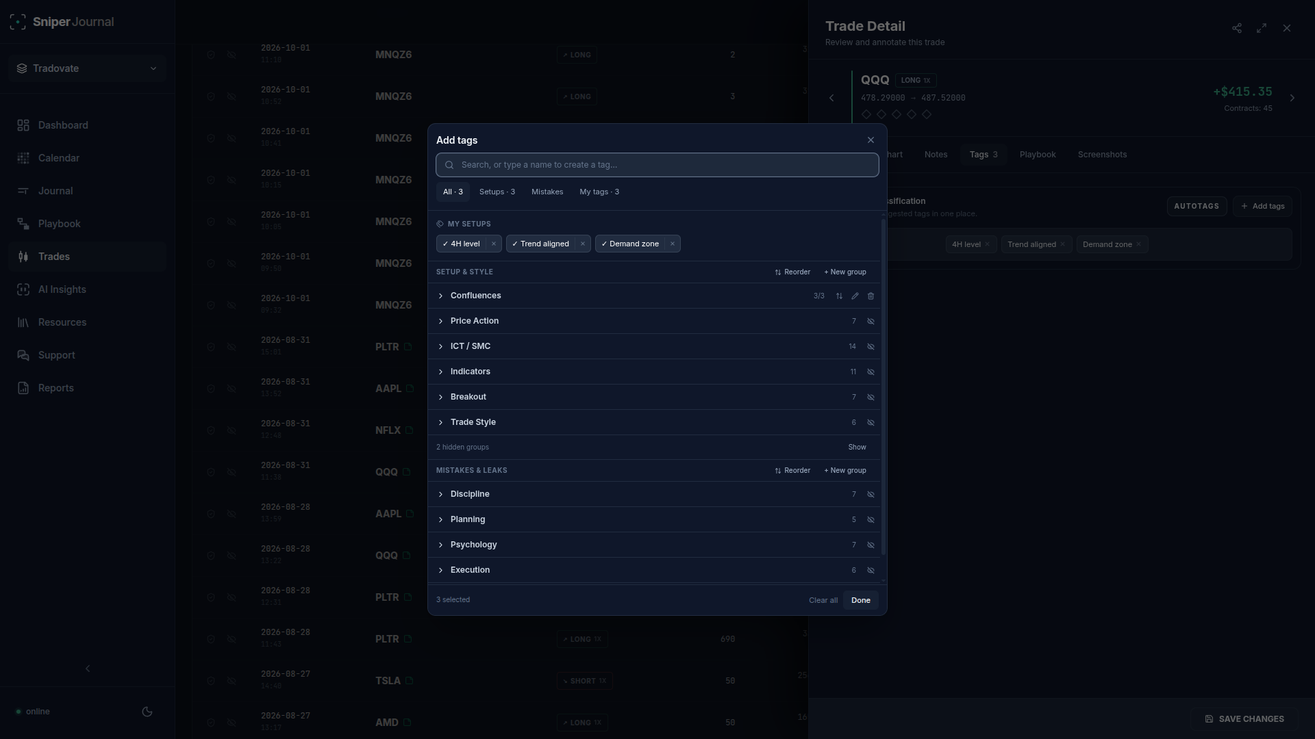The image size is (1315, 739).
Task: Hide the ICT / SMC group
Action: coord(871,347)
